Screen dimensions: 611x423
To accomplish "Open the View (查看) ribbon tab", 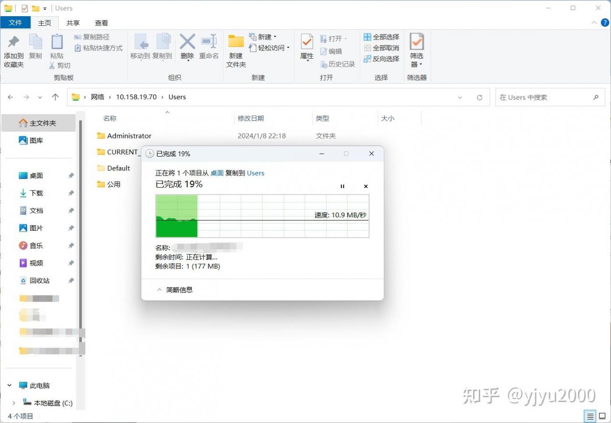I will click(101, 23).
